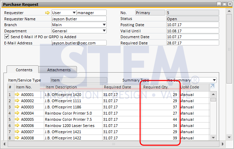Click the window vertical scrollbar up arrow
This screenshot has width=234, height=149.
(x=229, y=11)
